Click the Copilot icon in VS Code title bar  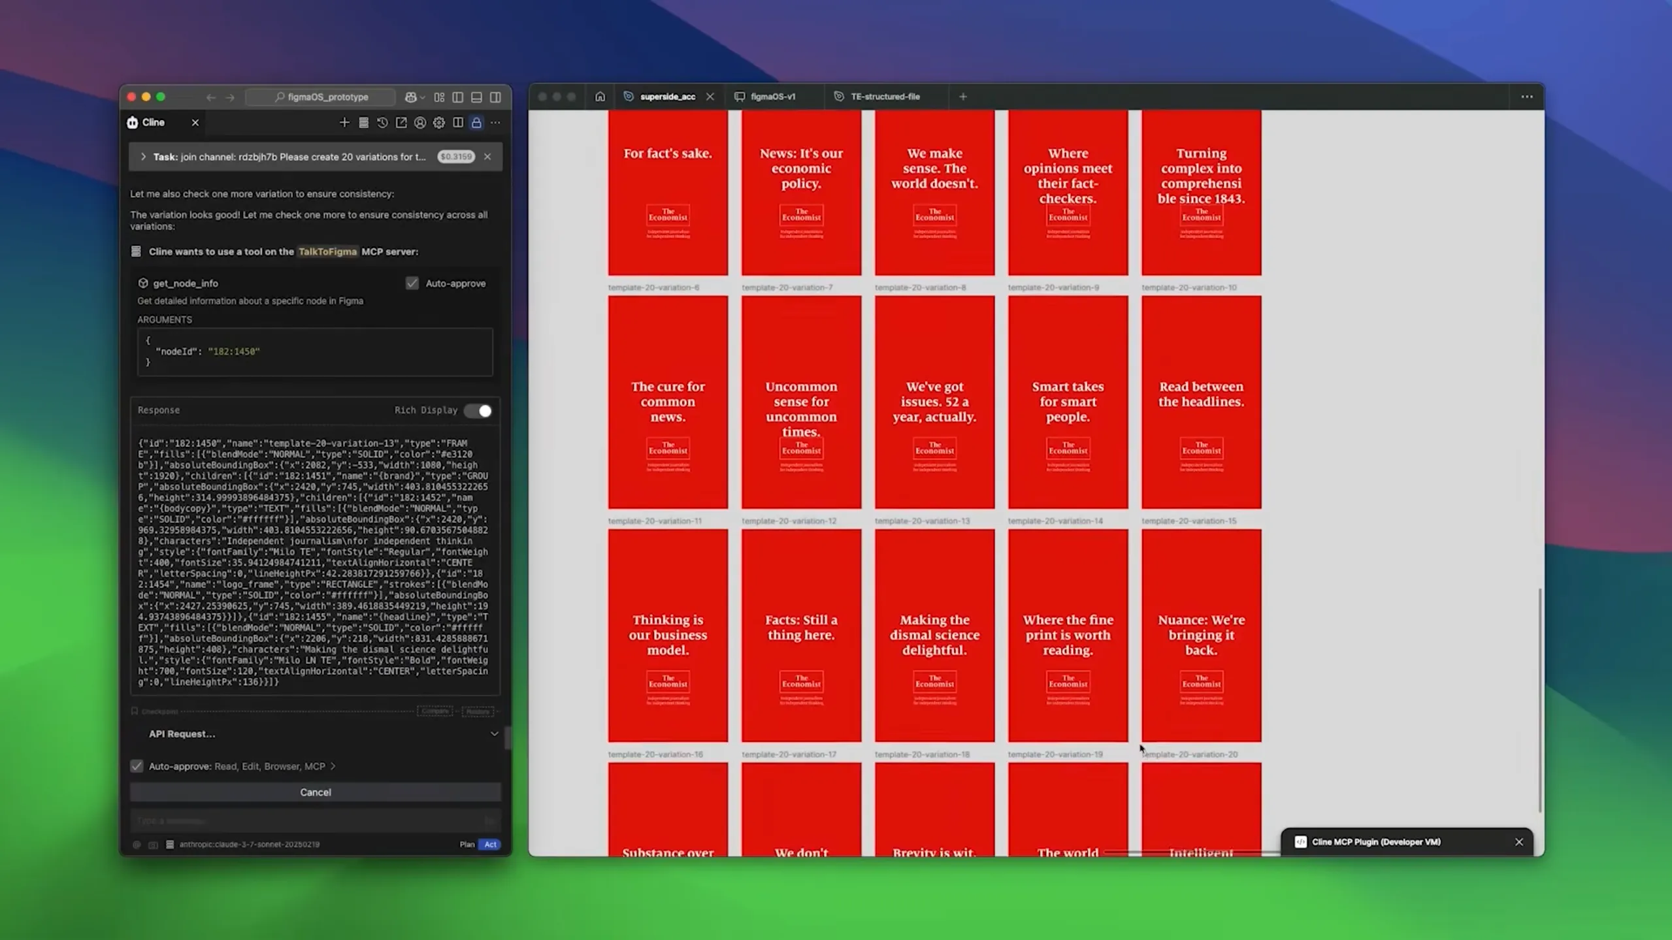point(410,97)
